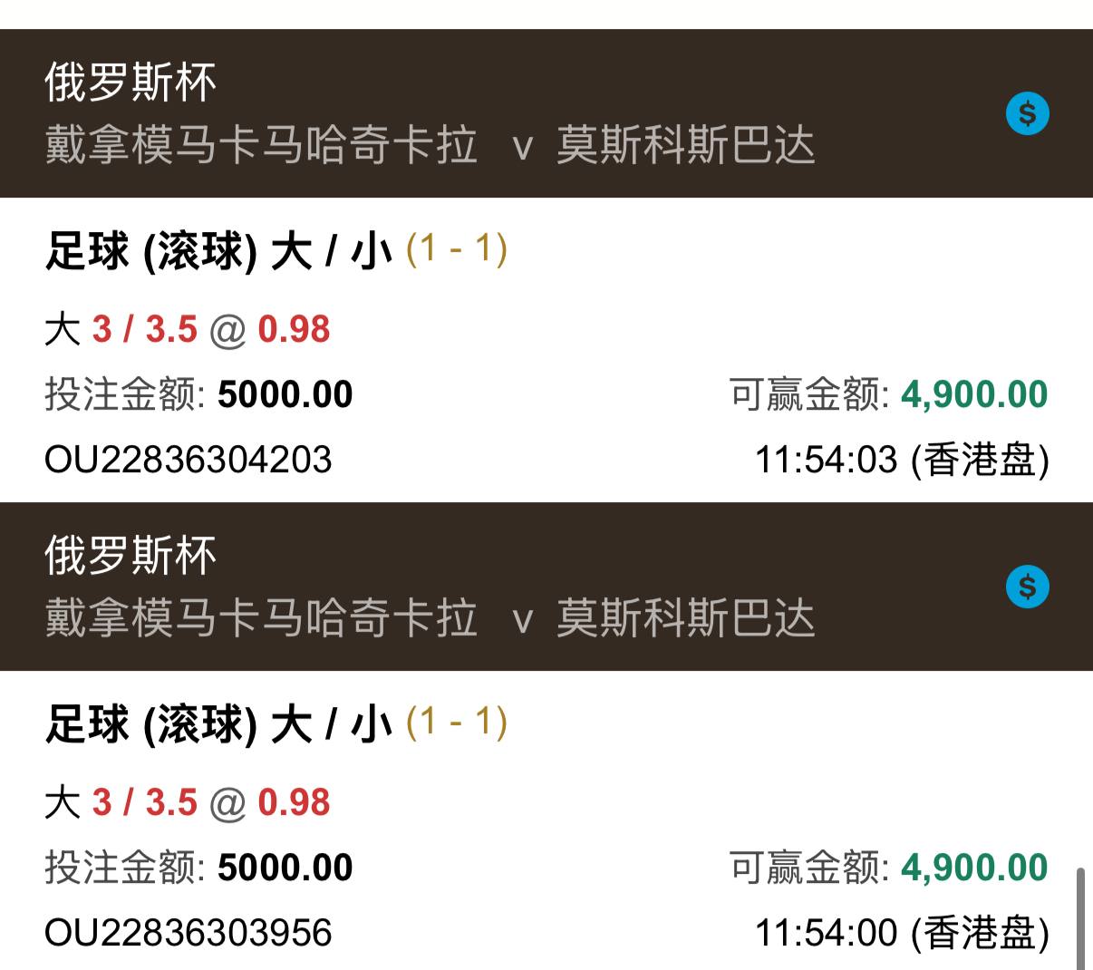Select the 足球 (滚球) 大 / 小 label of bet OU22836303956

[218, 724]
